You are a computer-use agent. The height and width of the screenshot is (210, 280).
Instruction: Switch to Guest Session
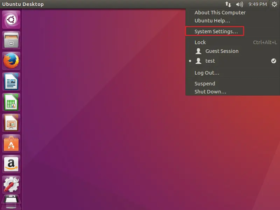233,51
